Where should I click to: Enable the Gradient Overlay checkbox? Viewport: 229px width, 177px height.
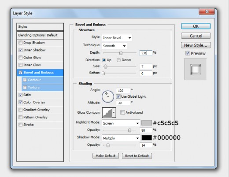(20, 110)
